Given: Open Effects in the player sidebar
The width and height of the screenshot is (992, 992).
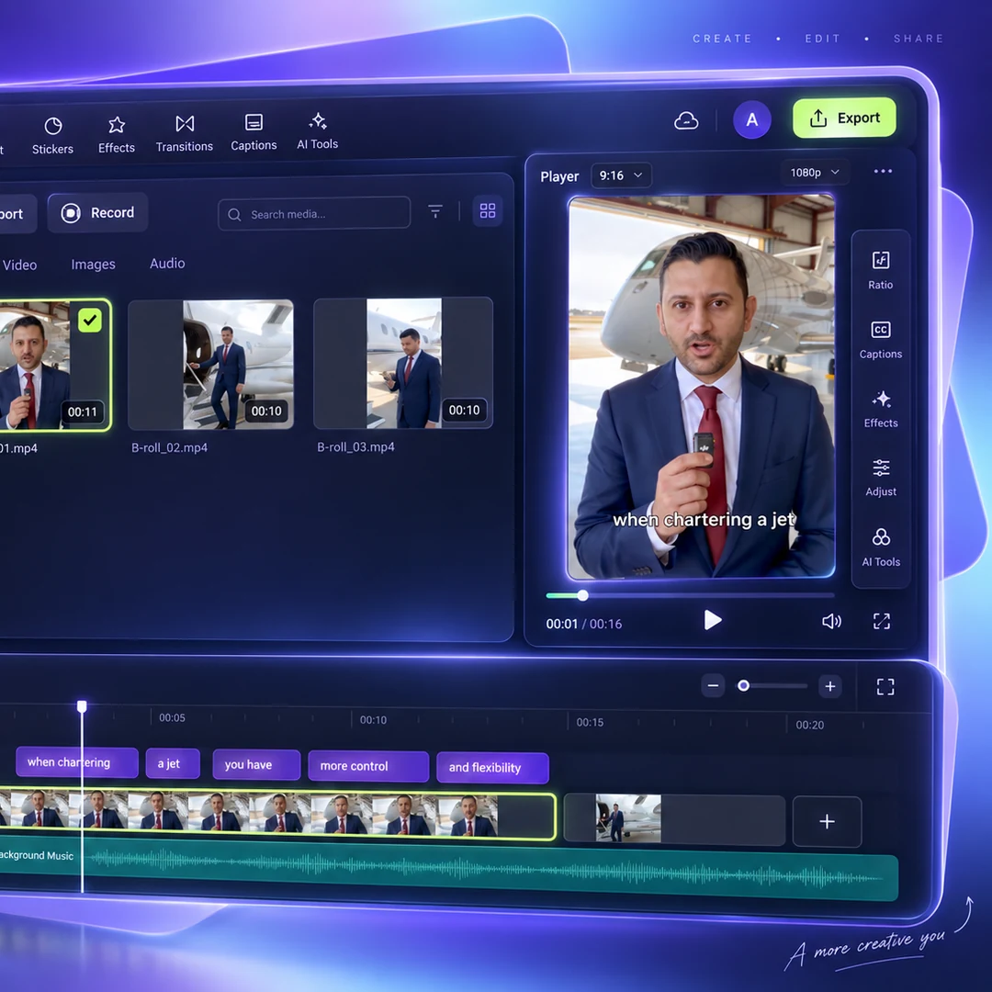Looking at the screenshot, I should point(881,409).
